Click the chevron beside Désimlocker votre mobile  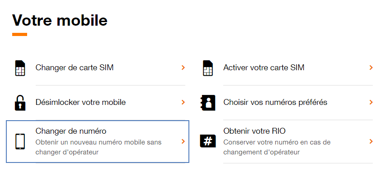[x=183, y=102]
